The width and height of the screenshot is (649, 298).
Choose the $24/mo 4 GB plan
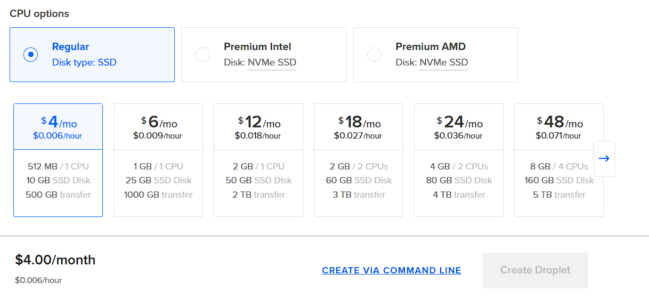click(x=459, y=160)
